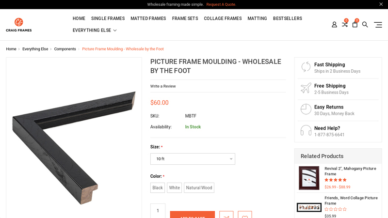This screenshot has width=388, height=218.
Task: Click the quantity input field
Action: click(158, 211)
